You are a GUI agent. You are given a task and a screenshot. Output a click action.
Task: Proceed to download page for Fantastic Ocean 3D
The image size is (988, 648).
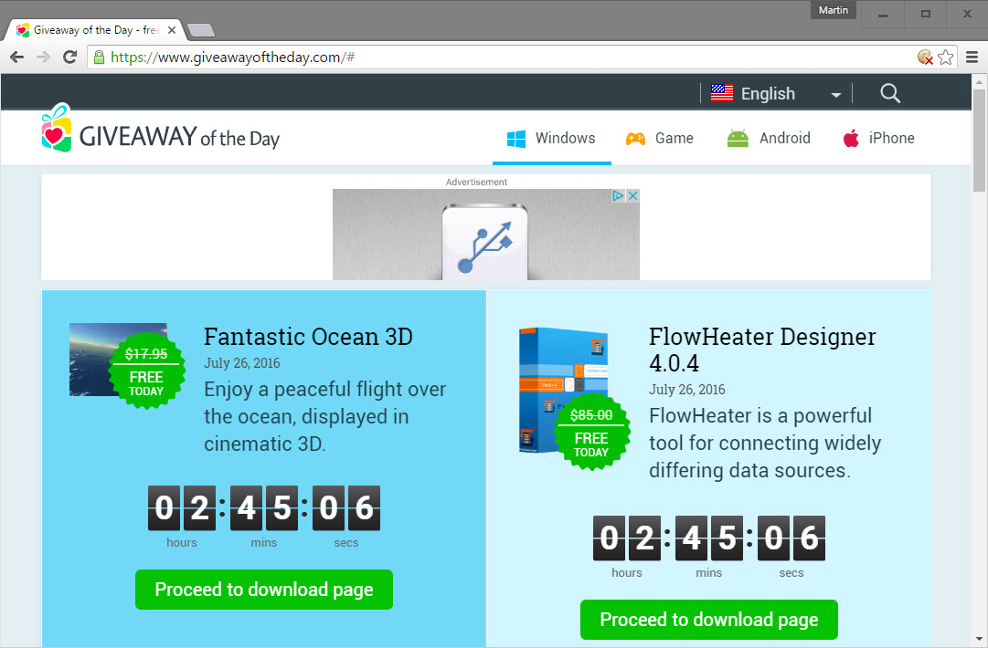[264, 590]
